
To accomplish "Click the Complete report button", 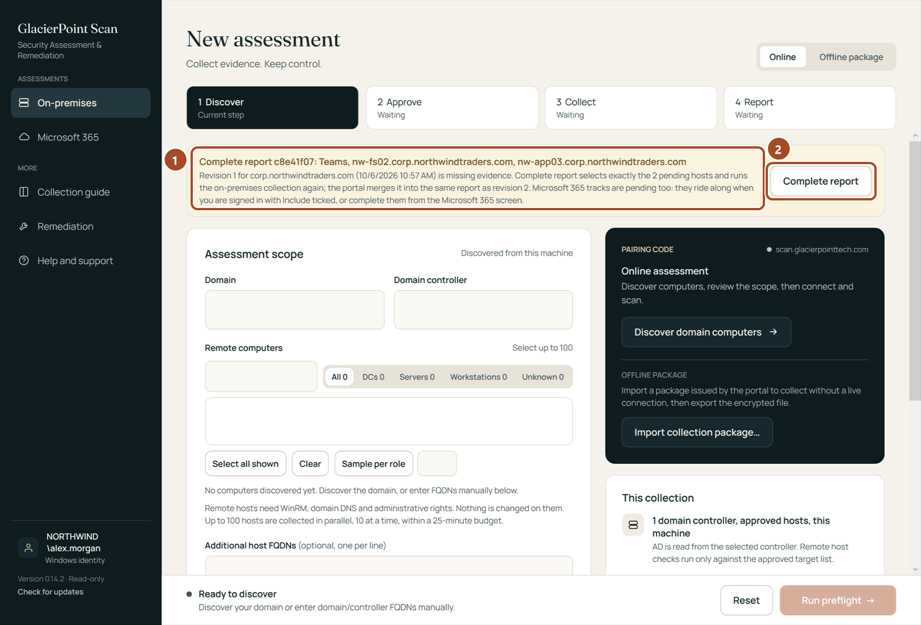I will 820,181.
